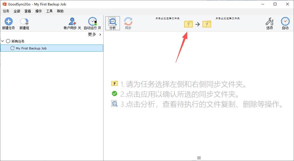Toggle Auto Run (自动运行) clock icon
The height and width of the screenshot is (161, 294).
(x=92, y=21)
